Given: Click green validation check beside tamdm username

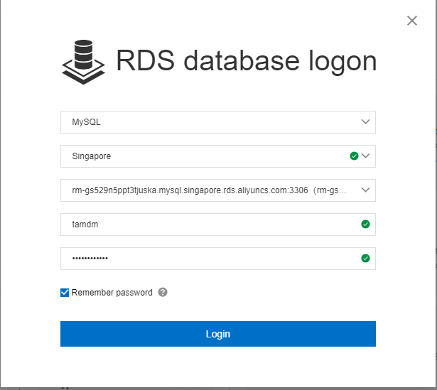Looking at the screenshot, I should pyautogui.click(x=365, y=224).
